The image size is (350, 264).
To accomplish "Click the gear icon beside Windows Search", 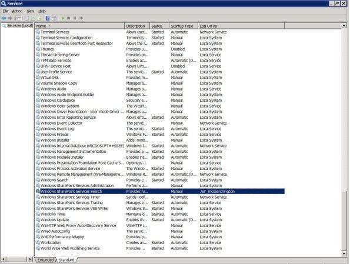I will tap(38, 180).
